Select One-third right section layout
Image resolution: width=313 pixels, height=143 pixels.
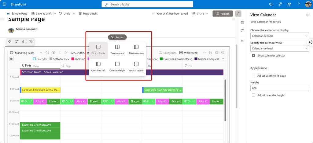point(117,67)
